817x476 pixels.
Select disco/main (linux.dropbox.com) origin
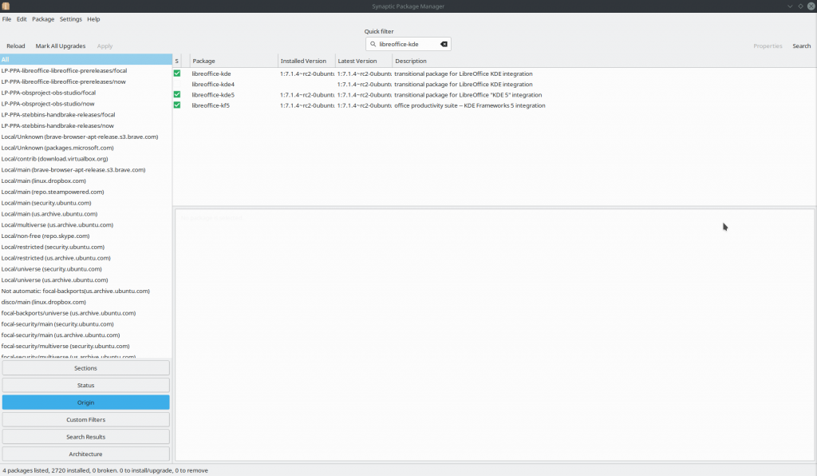(x=44, y=302)
